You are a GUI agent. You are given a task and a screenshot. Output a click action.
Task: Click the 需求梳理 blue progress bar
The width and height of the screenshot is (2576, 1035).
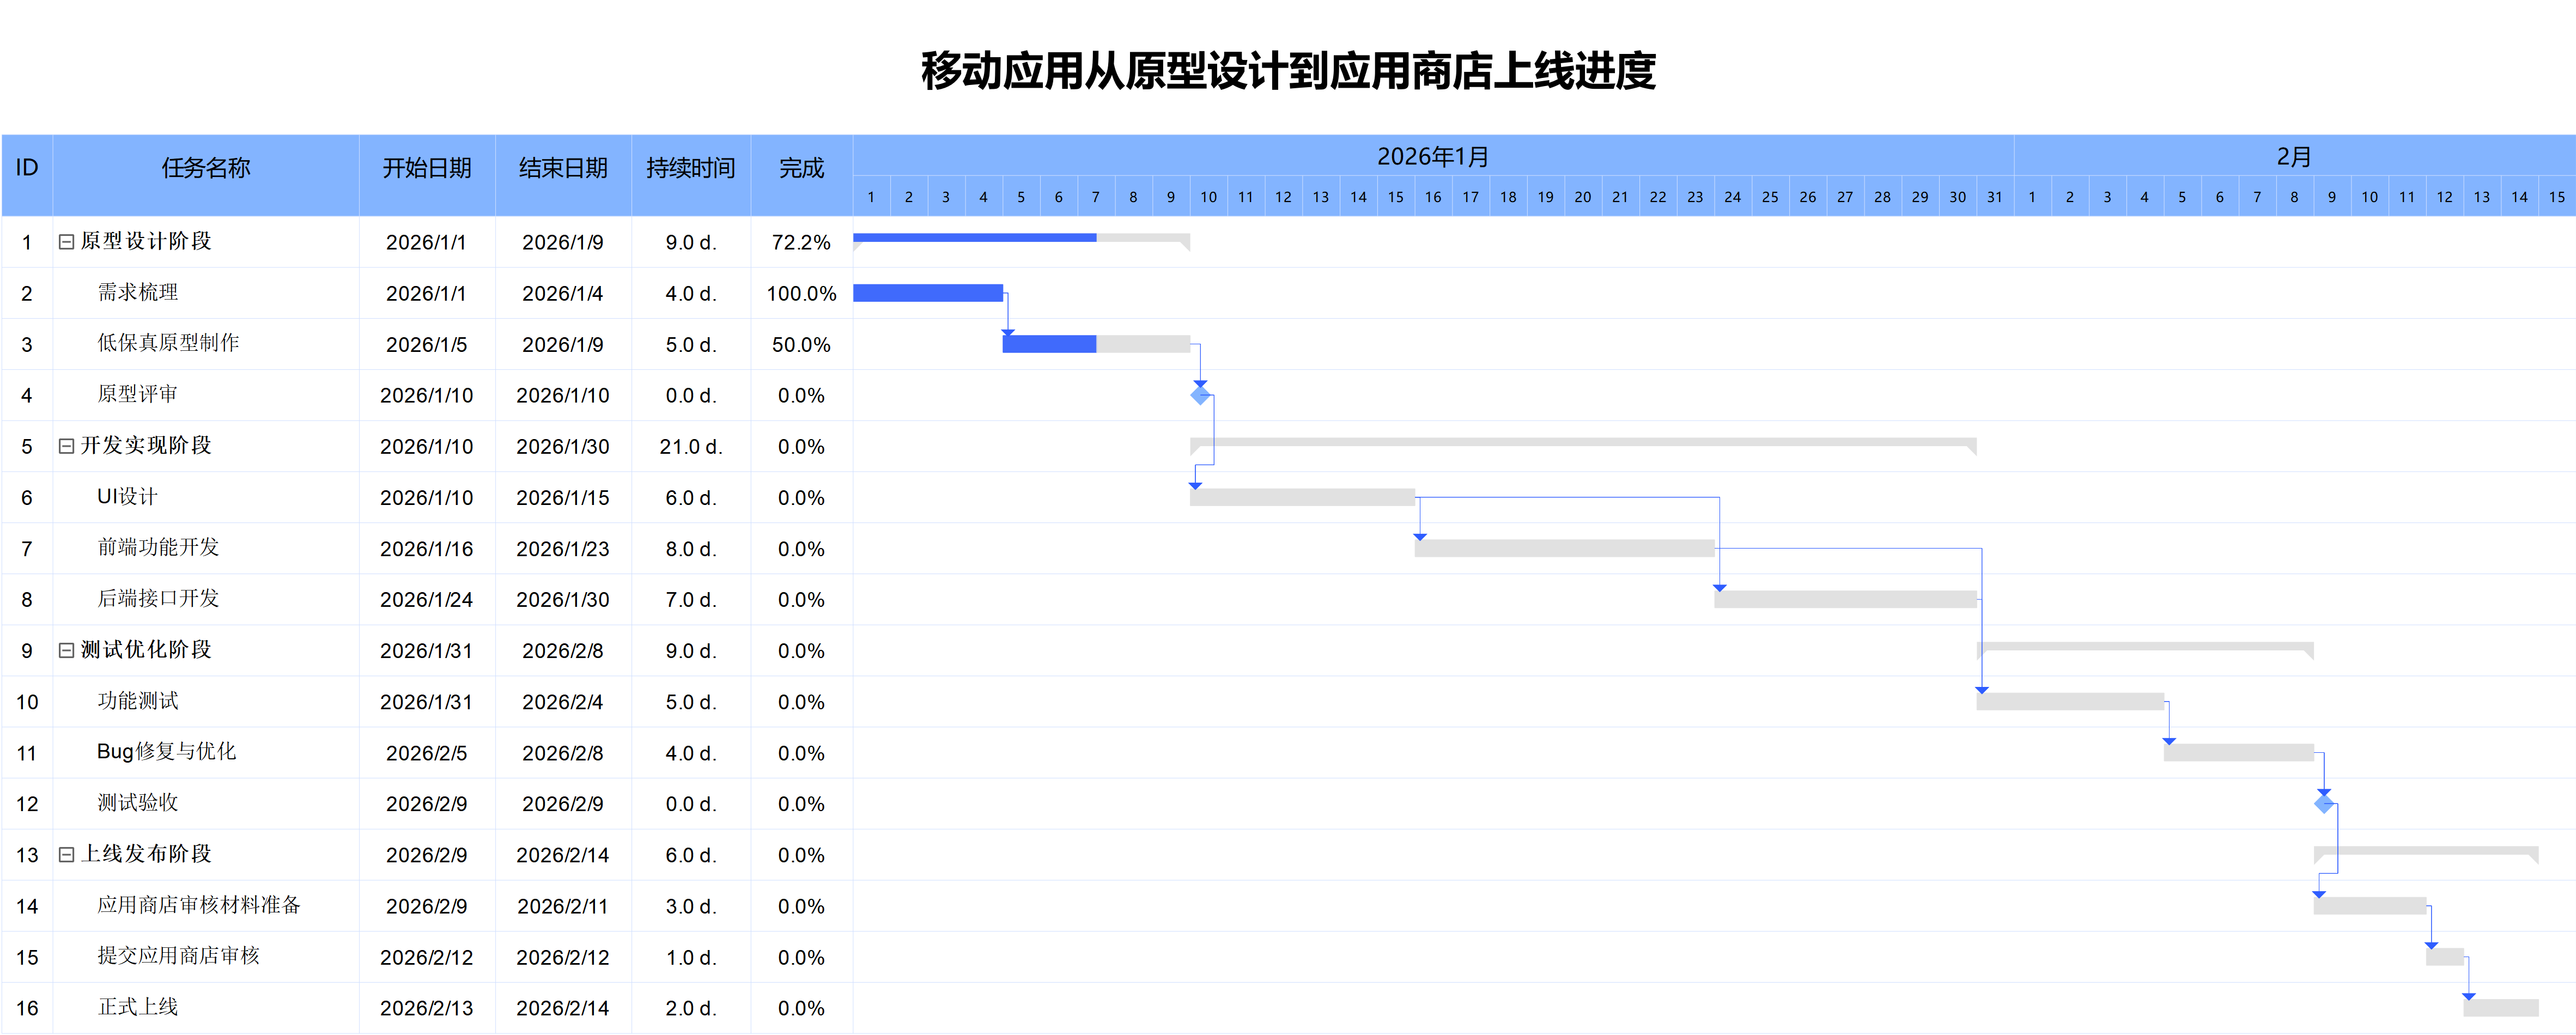point(927,293)
